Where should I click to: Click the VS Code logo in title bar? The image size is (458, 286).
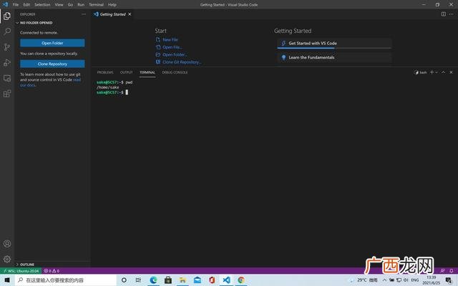coord(5,4)
